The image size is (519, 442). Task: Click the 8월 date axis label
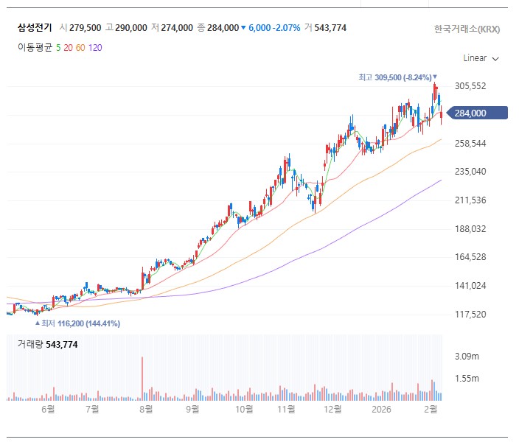click(x=146, y=410)
